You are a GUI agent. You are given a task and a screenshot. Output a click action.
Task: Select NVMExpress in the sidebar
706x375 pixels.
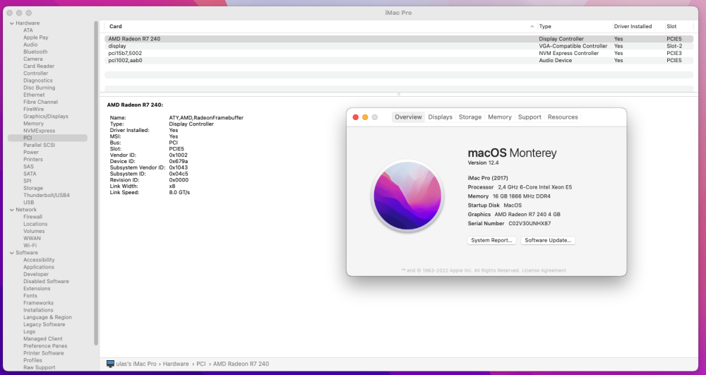(x=39, y=131)
